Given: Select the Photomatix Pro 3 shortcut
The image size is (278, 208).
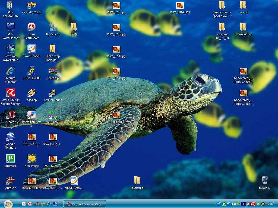Looking at the screenshot, I should (31, 115).
